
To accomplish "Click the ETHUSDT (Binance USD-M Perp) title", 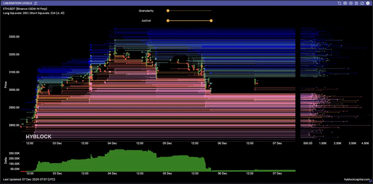I will click(26, 9).
